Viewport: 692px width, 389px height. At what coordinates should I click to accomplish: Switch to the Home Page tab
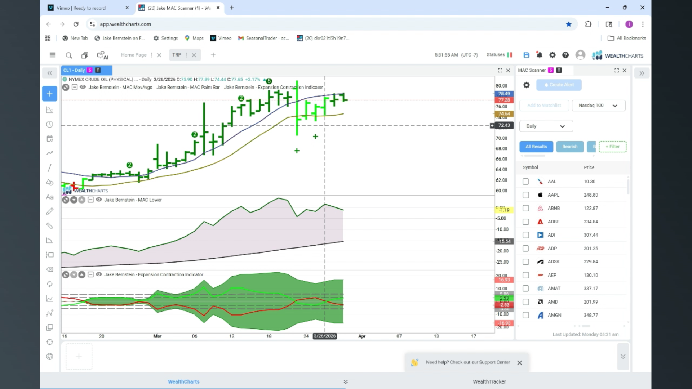(134, 55)
